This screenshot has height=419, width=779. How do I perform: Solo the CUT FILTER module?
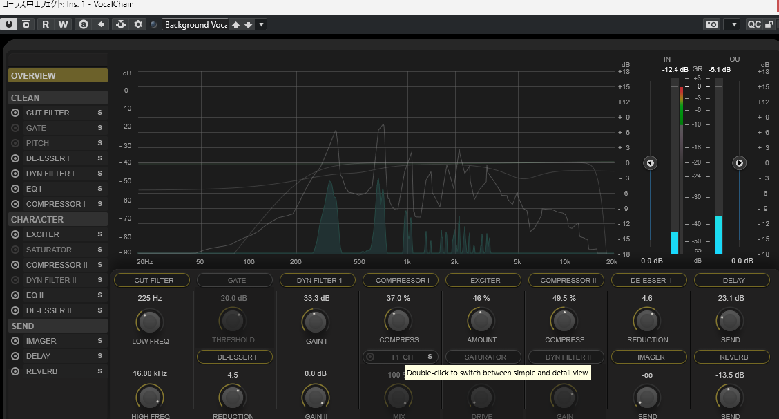(x=100, y=113)
